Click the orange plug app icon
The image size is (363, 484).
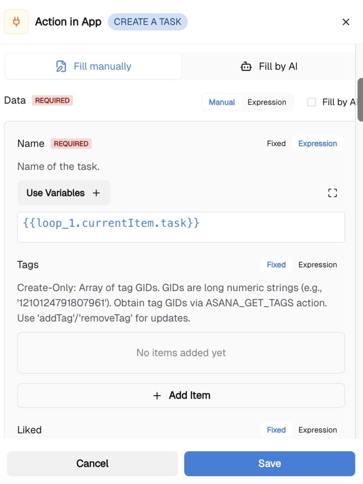[16, 22]
